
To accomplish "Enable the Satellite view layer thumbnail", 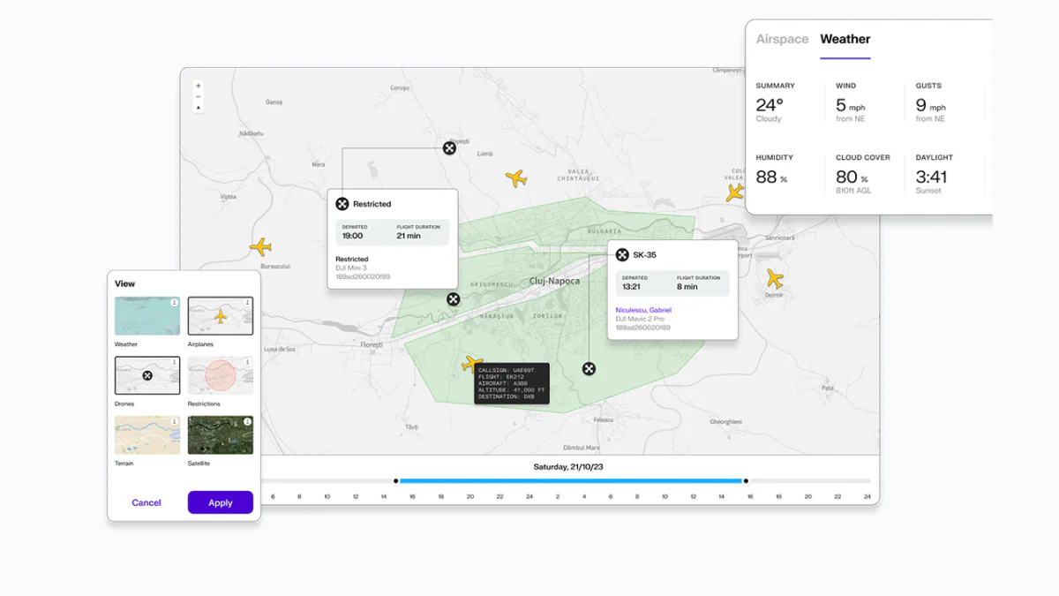I will 221,435.
